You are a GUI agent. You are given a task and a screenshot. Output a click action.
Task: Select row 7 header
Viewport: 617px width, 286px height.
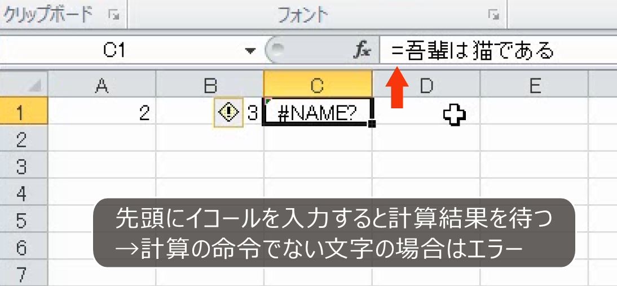click(24, 273)
